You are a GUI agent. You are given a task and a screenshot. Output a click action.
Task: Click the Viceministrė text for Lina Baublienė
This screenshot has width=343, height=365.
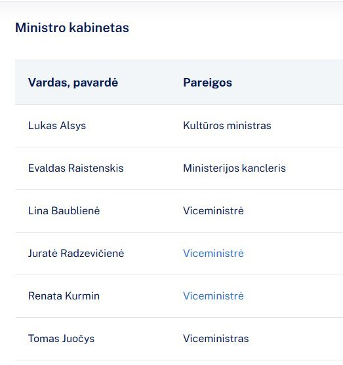click(x=213, y=211)
